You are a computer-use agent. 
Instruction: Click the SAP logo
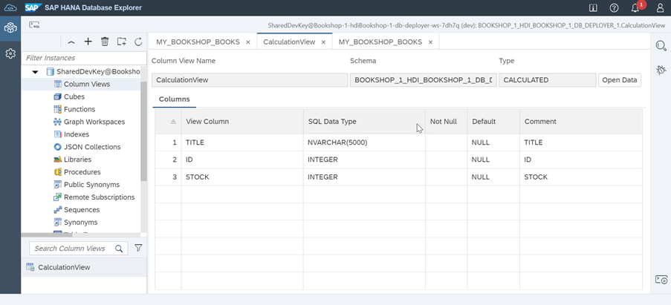click(33, 7)
